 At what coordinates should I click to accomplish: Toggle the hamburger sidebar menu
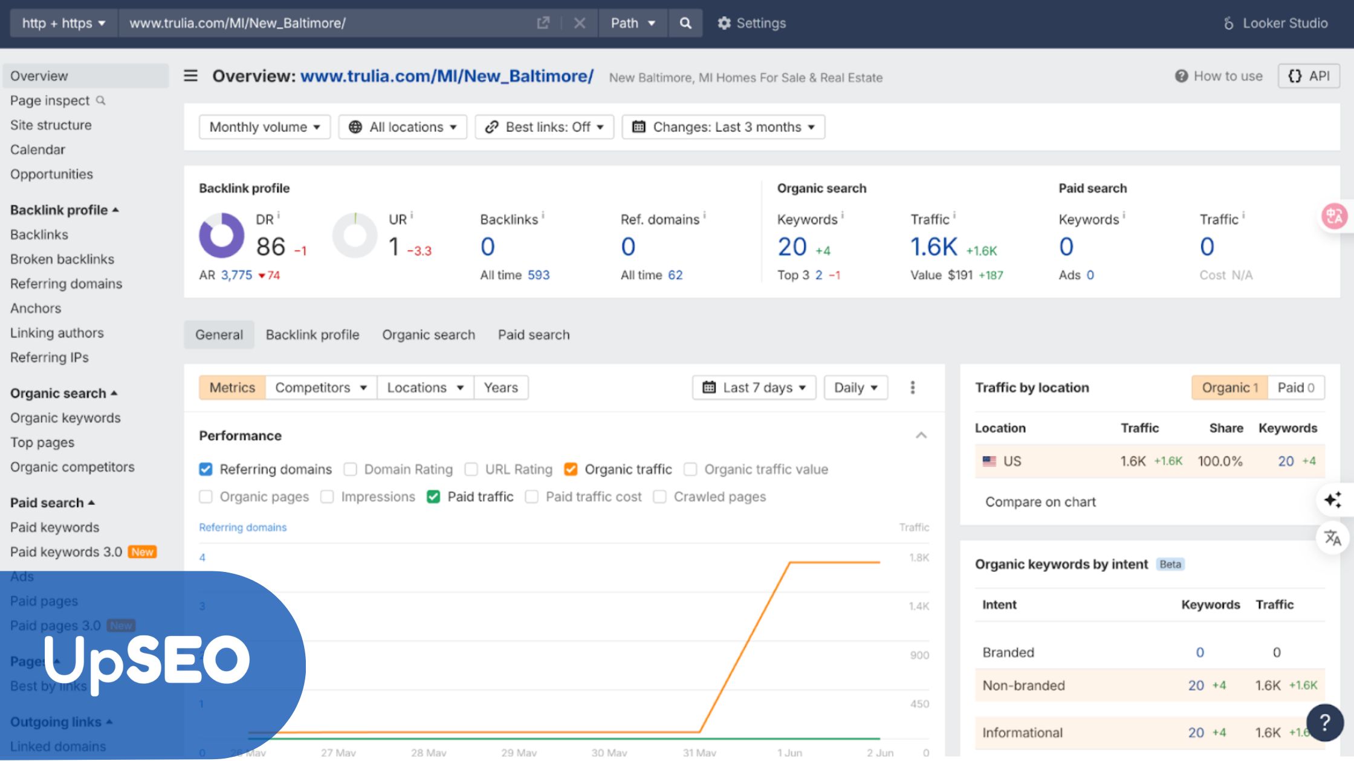[x=190, y=75]
